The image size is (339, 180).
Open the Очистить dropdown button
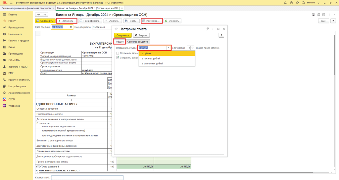[x=113, y=21]
